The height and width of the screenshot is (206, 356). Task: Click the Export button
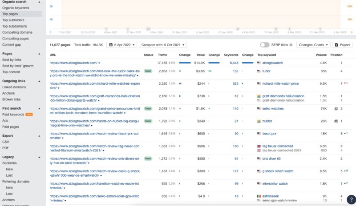click(x=342, y=45)
